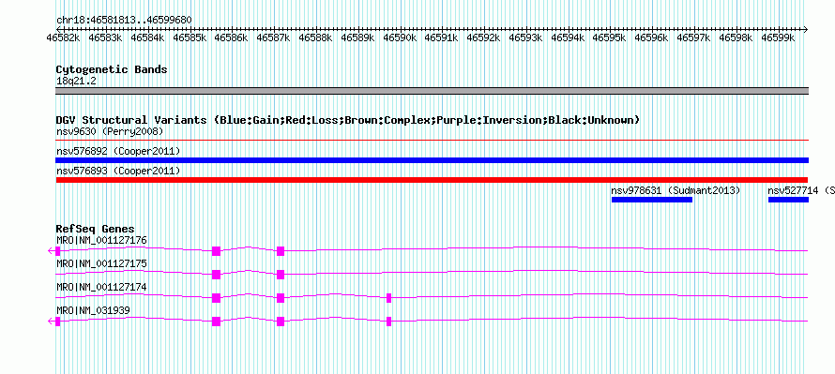
Task: Select the DGV Structural Variants track title
Action: coord(348,120)
